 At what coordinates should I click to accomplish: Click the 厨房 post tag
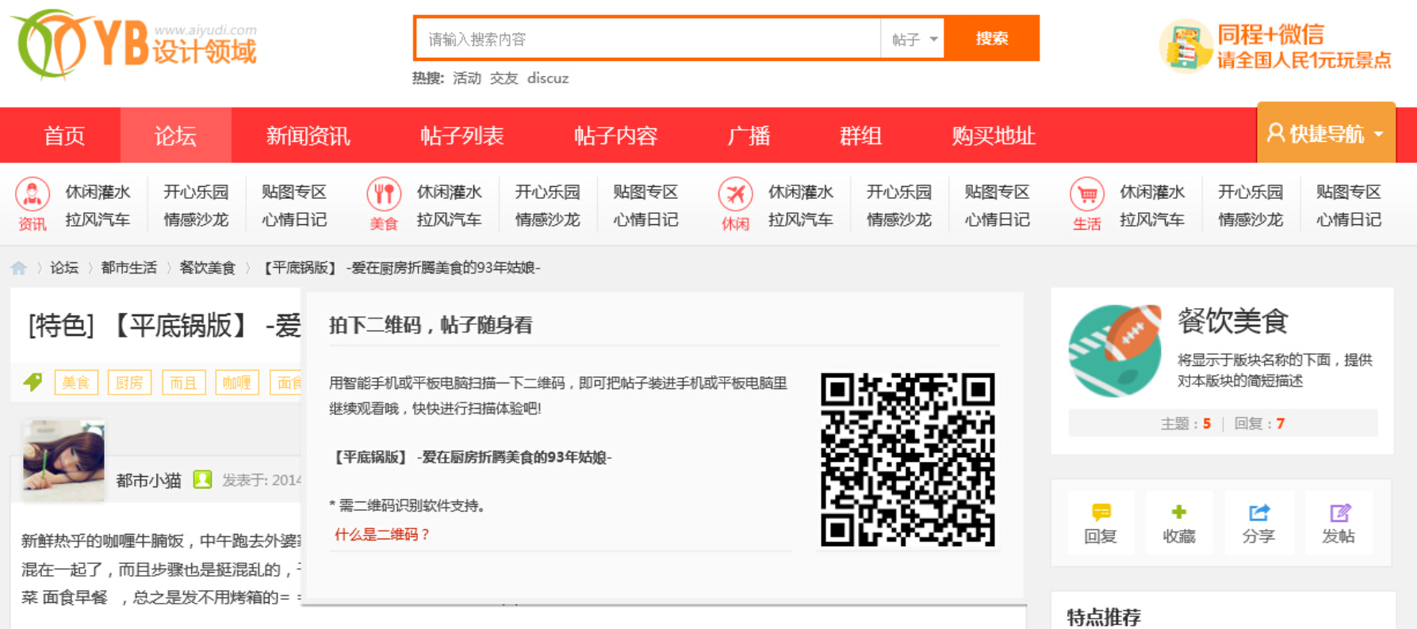[x=129, y=383]
